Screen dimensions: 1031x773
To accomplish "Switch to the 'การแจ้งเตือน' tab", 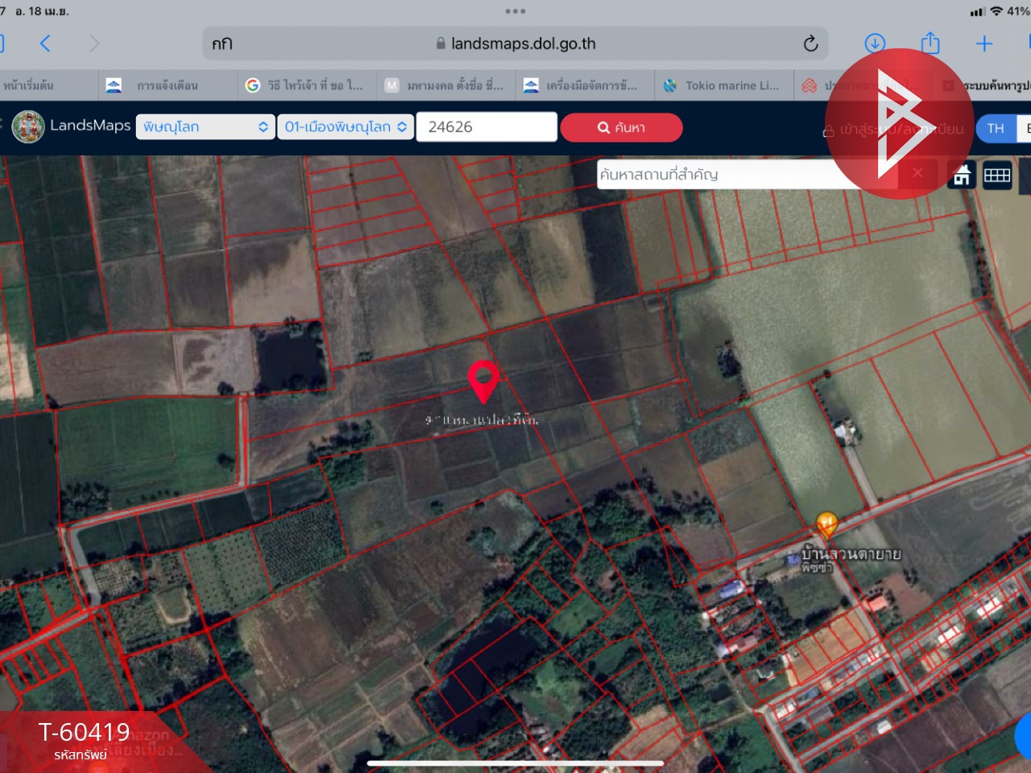I will [168, 85].
